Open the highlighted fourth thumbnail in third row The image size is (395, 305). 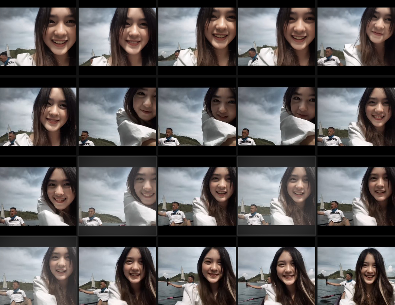tap(277, 196)
